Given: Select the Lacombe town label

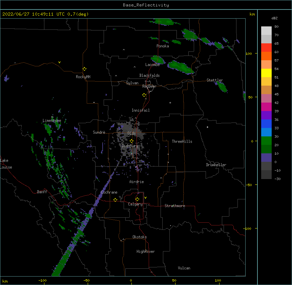Looking at the screenshot, I should click(152, 65).
